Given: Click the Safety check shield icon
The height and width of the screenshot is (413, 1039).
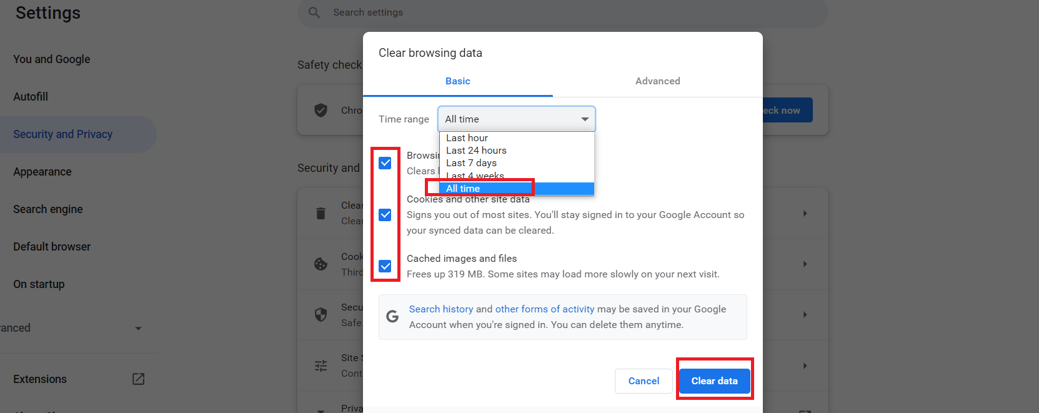Looking at the screenshot, I should coord(321,111).
